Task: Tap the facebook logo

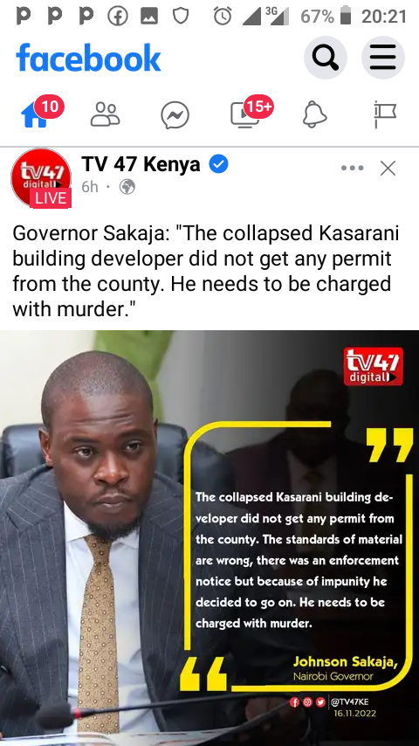Action: click(88, 58)
